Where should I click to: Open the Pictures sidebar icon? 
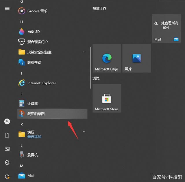pyautogui.click(x=7, y=149)
